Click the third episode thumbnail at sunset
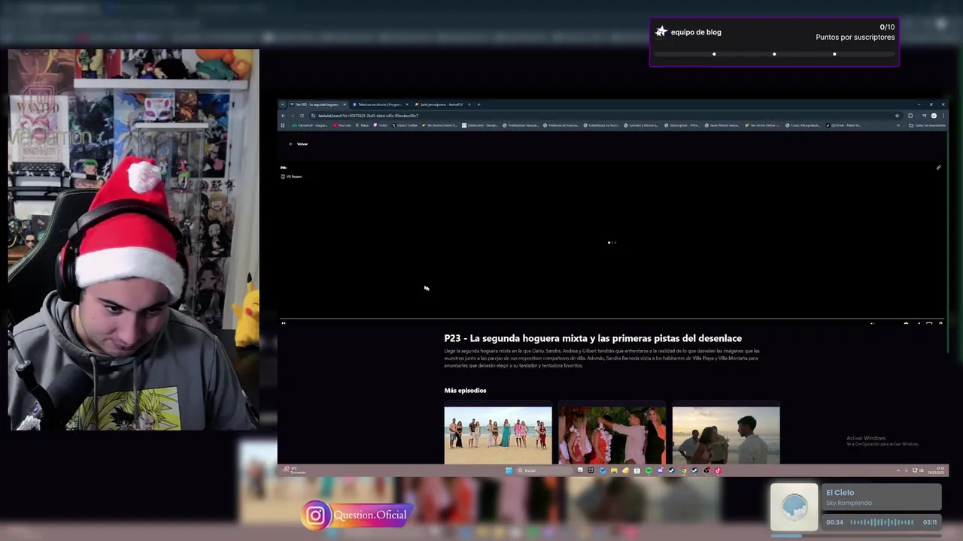 pyautogui.click(x=726, y=435)
